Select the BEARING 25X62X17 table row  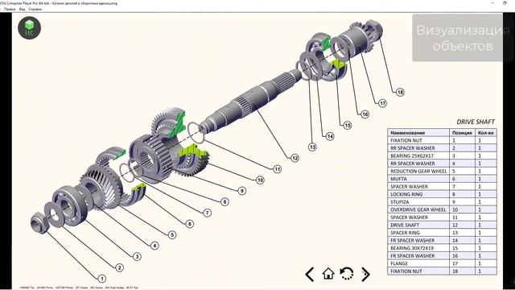coord(442,155)
